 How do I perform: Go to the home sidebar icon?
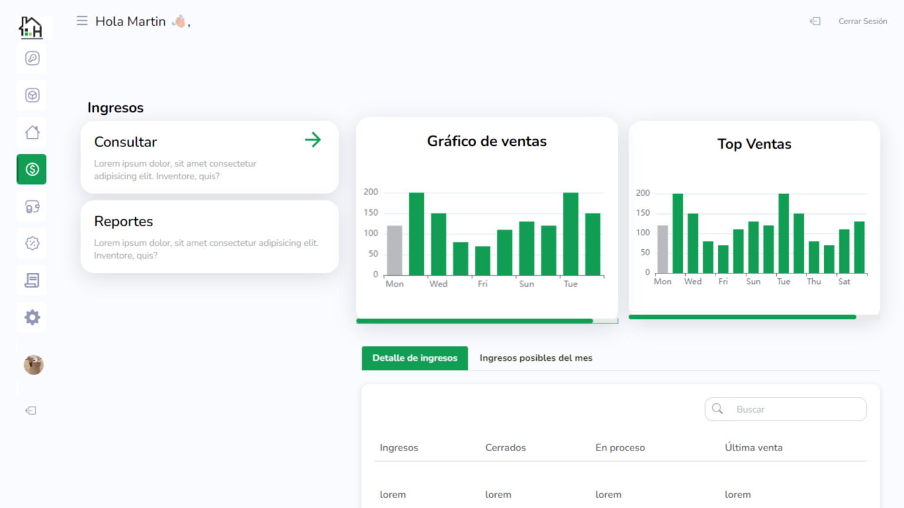pyautogui.click(x=32, y=132)
